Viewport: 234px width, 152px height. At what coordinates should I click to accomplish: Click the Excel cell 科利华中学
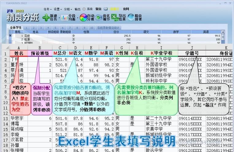point(161,81)
